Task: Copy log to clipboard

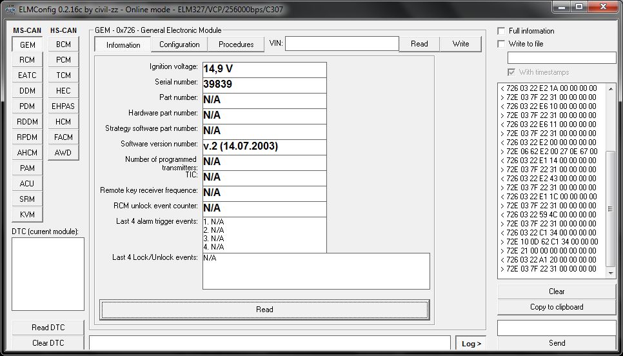Action: coord(557,307)
